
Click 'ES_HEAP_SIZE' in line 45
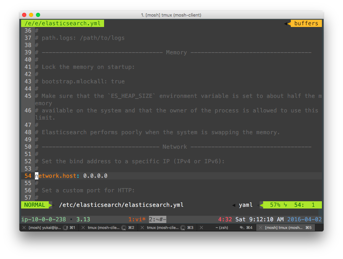pyautogui.click(x=132, y=96)
